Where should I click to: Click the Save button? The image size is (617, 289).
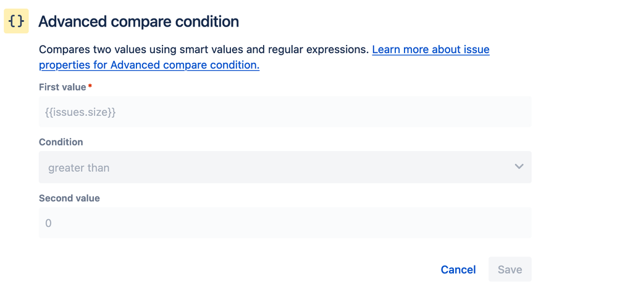(510, 270)
